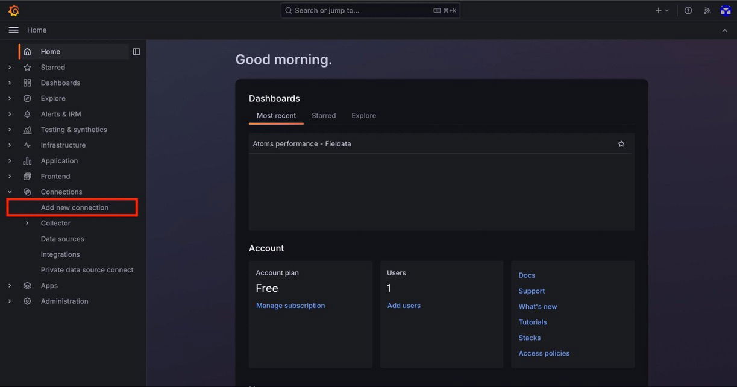Collapse the Connections section chevron

10,192
